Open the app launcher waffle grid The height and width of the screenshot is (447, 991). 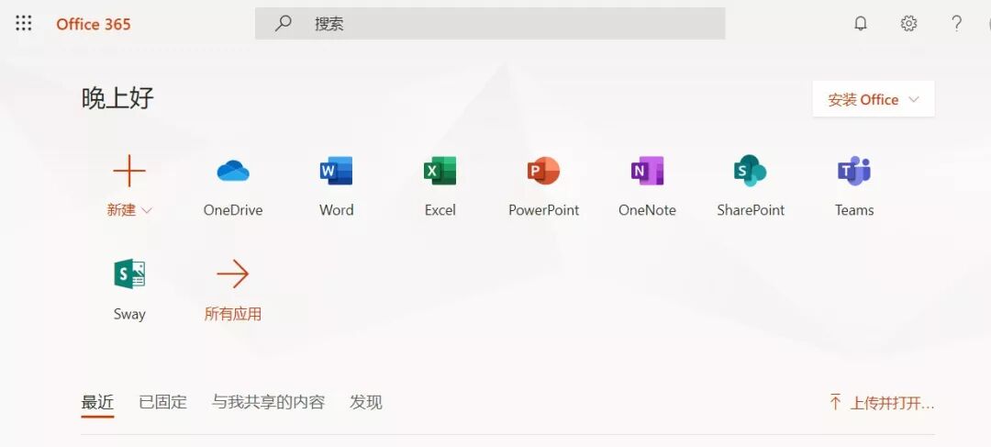pos(23,23)
